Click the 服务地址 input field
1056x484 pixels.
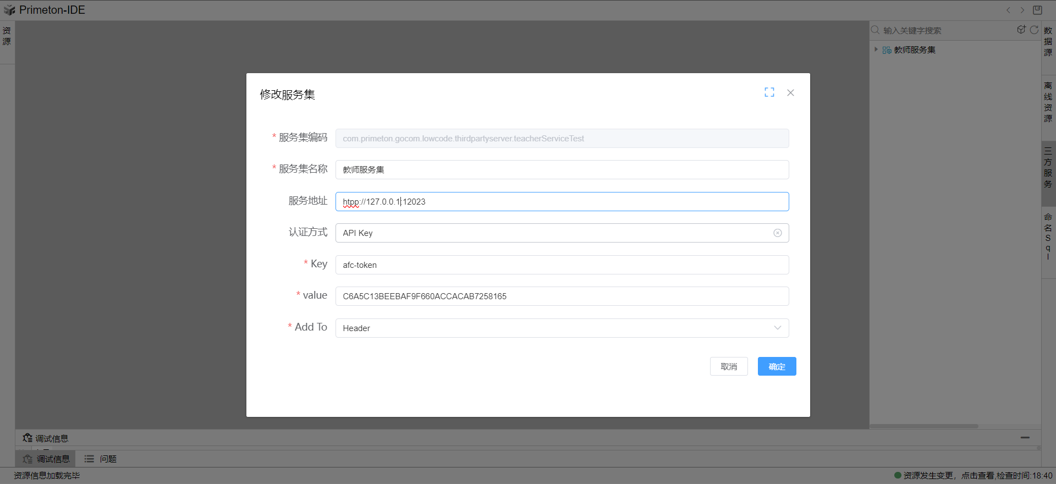tap(561, 202)
